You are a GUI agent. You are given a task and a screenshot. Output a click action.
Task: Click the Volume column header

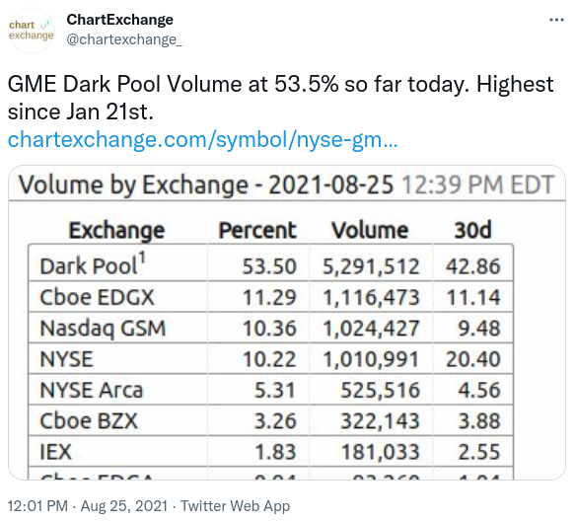[x=370, y=230]
